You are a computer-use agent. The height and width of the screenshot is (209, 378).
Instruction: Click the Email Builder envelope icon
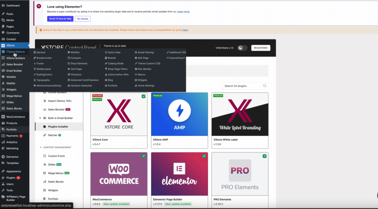tap(3, 71)
